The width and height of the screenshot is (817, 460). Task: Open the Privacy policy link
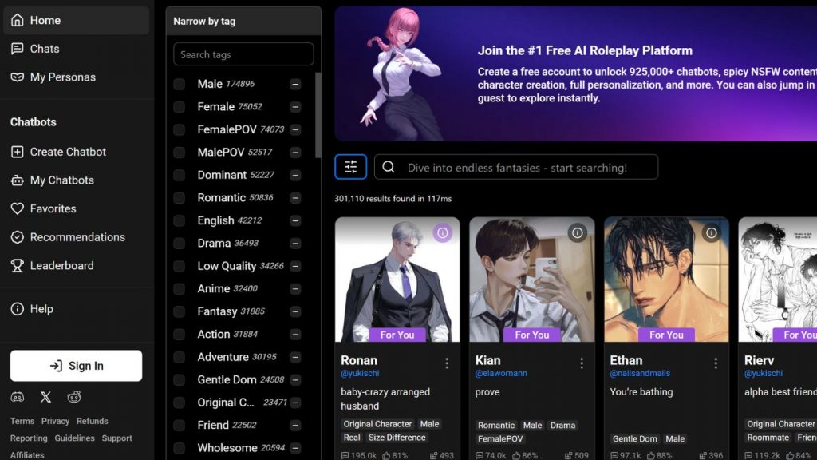(x=55, y=421)
